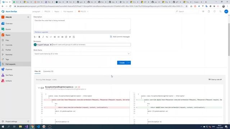This screenshot has width=230, height=129.
Task: Collapse the ExceptionHandlingInterceptor.cs file diff
Action: [x=39, y=88]
